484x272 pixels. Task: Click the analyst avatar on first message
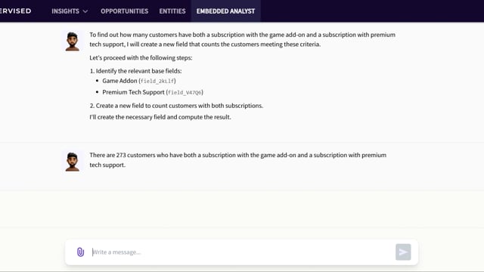click(x=73, y=41)
